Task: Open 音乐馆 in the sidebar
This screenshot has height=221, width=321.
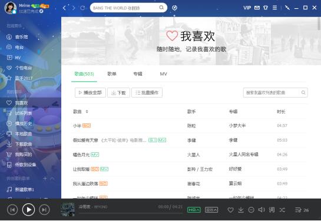Action: 21,37
